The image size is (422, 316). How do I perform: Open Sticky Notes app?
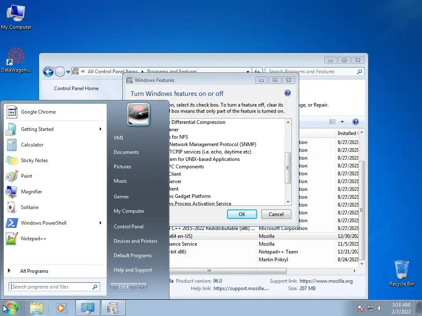coord(55,160)
